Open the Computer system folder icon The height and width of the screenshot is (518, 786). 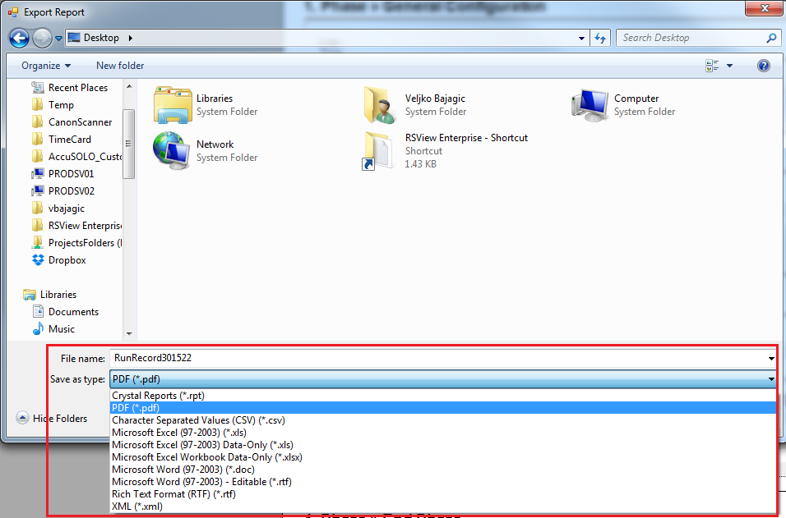pyautogui.click(x=590, y=104)
